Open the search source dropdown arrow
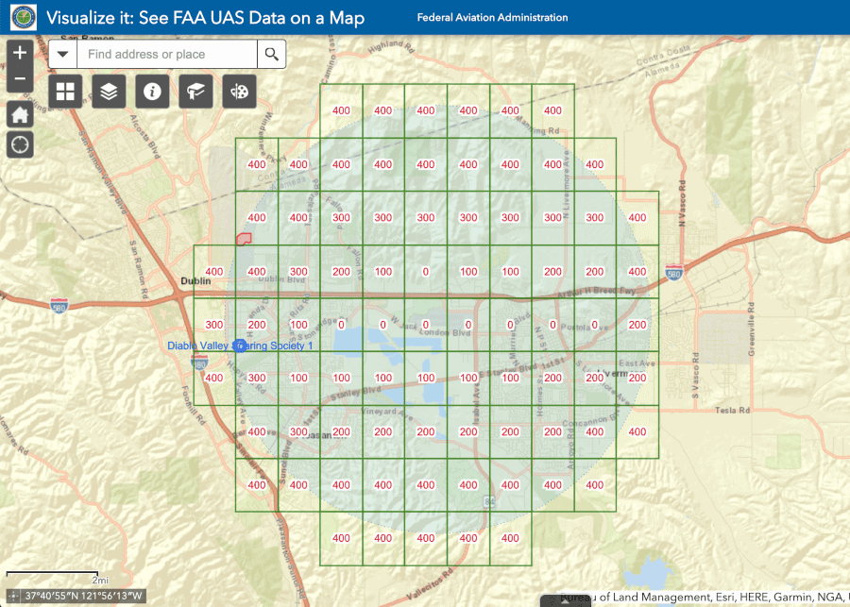Screen dimensions: 850x607 click(x=62, y=54)
